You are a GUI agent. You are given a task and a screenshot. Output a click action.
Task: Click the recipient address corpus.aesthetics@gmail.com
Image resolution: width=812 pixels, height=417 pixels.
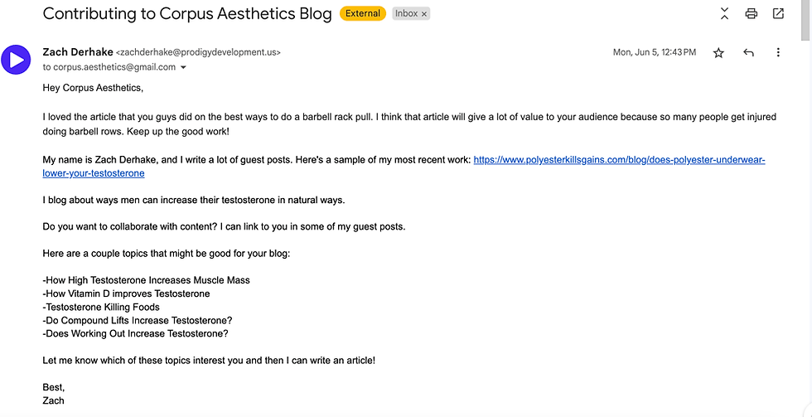pos(114,67)
